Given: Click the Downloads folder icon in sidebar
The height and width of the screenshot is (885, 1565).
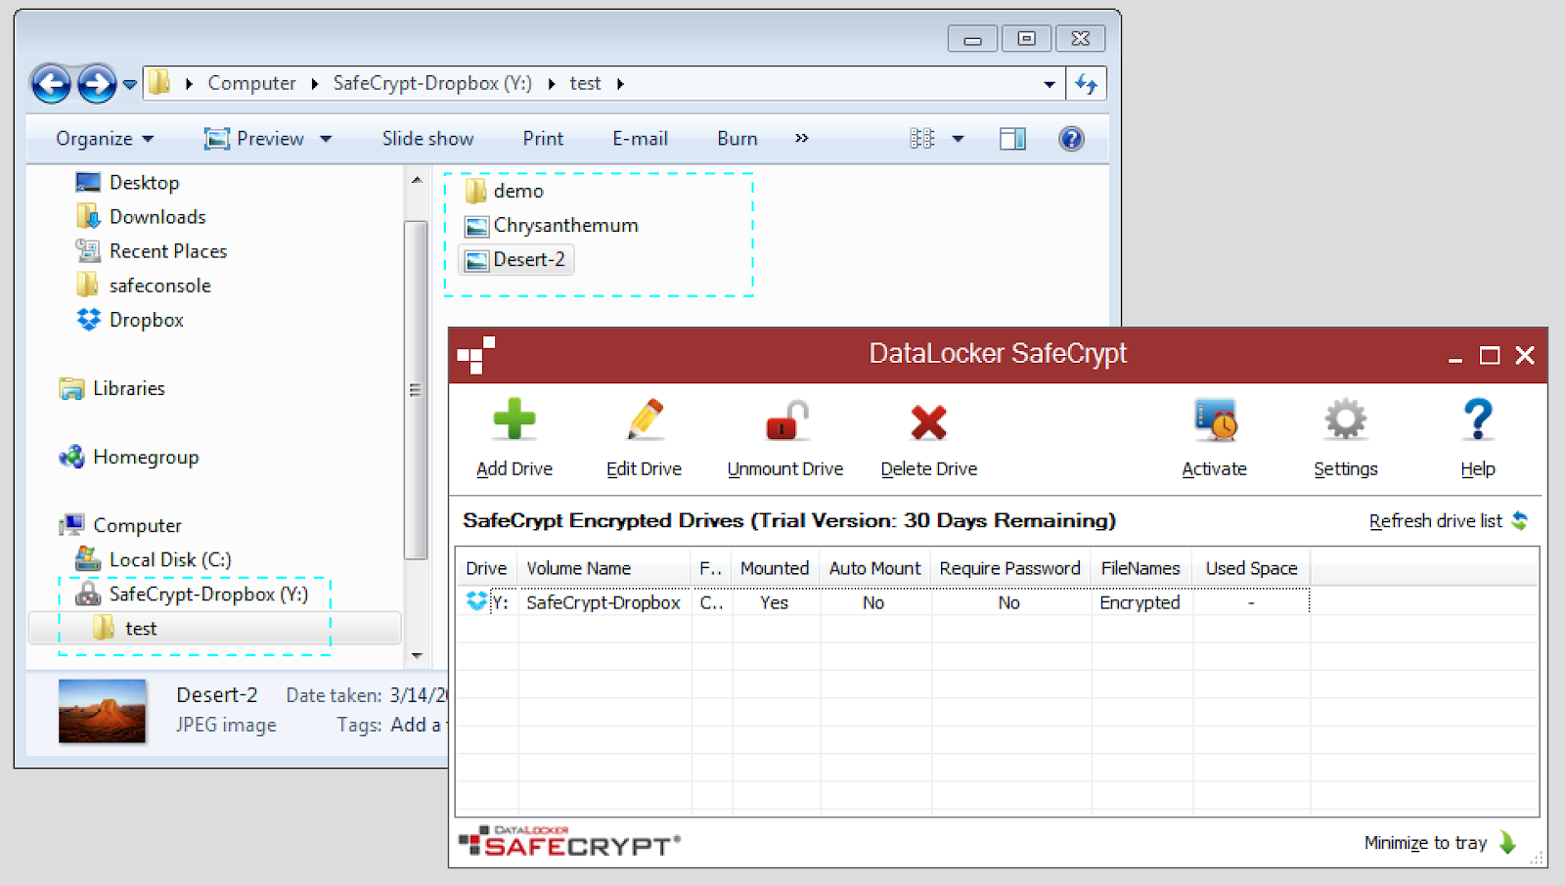Looking at the screenshot, I should (88, 216).
